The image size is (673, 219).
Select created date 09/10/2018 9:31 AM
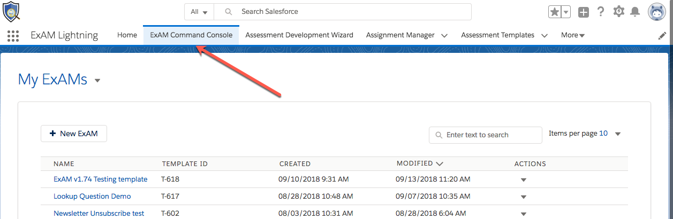click(314, 179)
